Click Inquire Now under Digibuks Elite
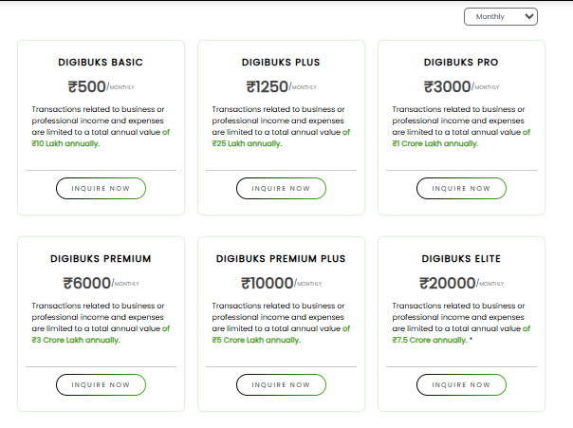 [x=461, y=384]
